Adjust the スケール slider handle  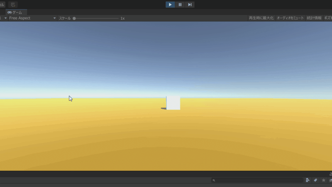click(74, 18)
